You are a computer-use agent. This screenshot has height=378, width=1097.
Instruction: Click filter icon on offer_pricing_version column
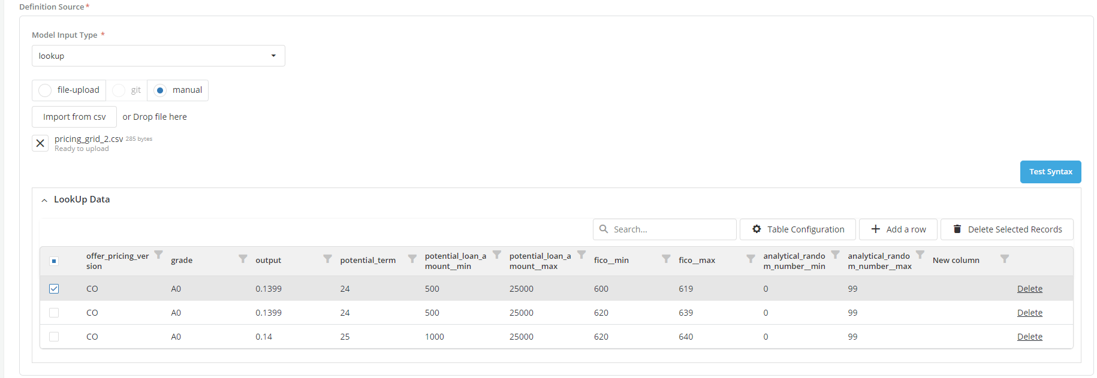tap(158, 255)
